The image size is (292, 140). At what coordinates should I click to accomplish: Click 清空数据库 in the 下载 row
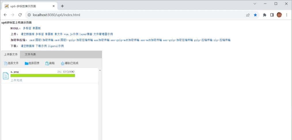pos(28,46)
